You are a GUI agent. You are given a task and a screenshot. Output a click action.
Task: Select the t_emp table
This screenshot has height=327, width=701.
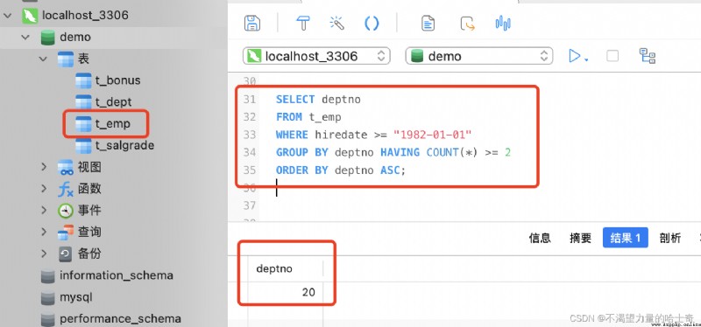tap(113, 124)
